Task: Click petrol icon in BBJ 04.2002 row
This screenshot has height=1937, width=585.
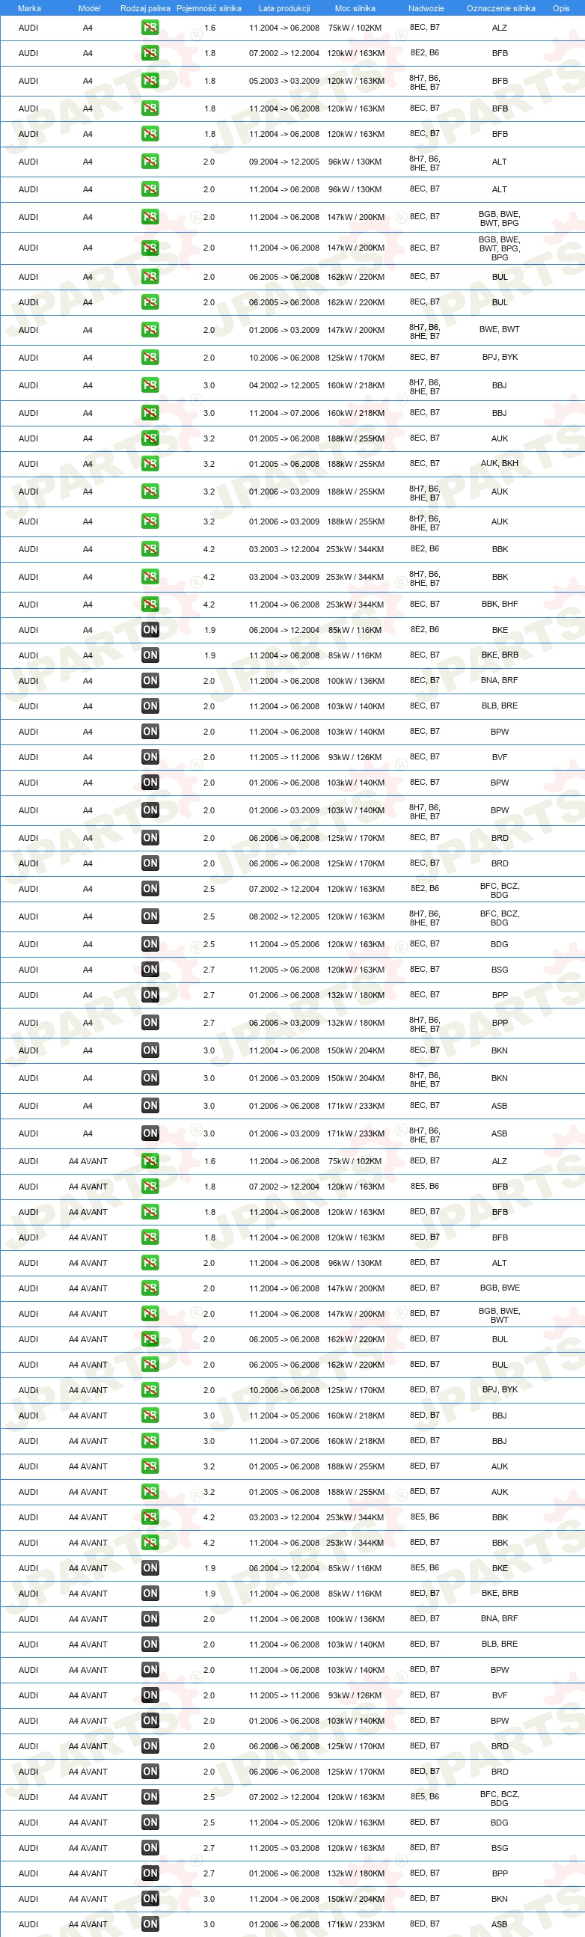Action: coord(150,386)
